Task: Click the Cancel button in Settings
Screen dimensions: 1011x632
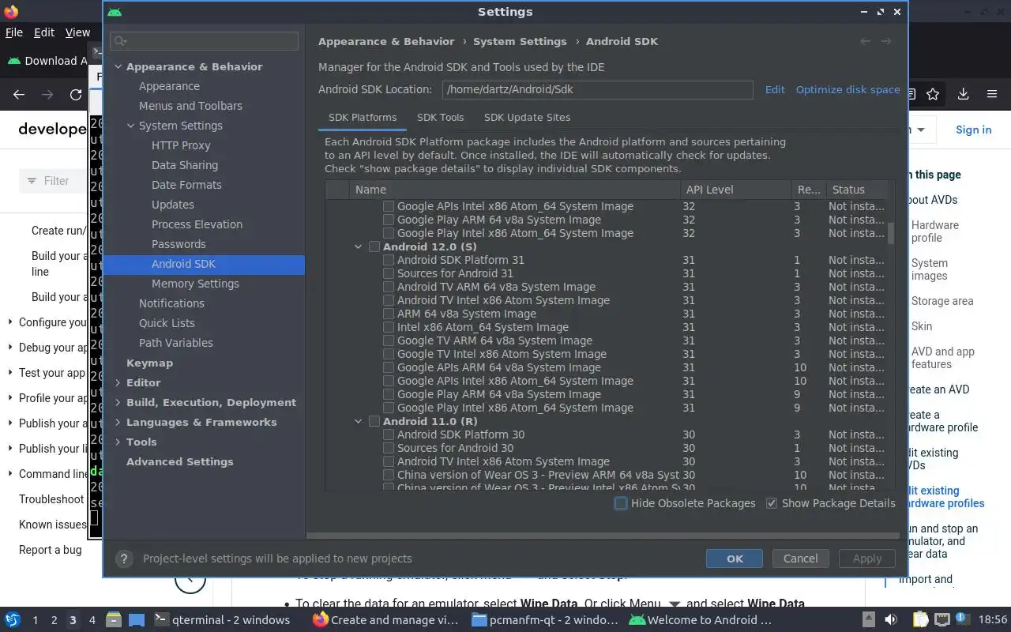Action: [800, 559]
